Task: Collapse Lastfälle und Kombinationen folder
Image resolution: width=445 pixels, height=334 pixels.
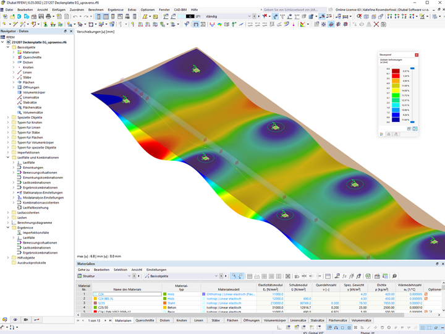Action: 8,157
